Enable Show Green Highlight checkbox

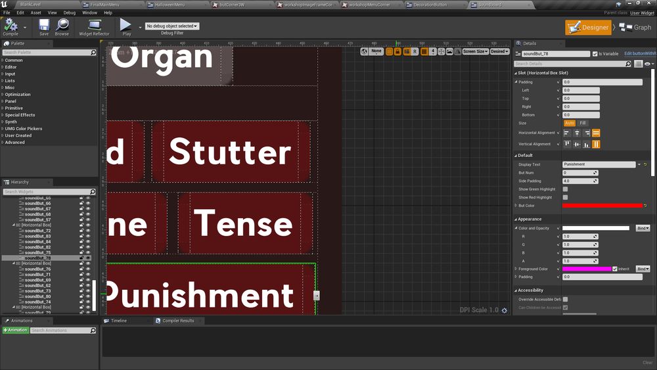[x=565, y=189]
